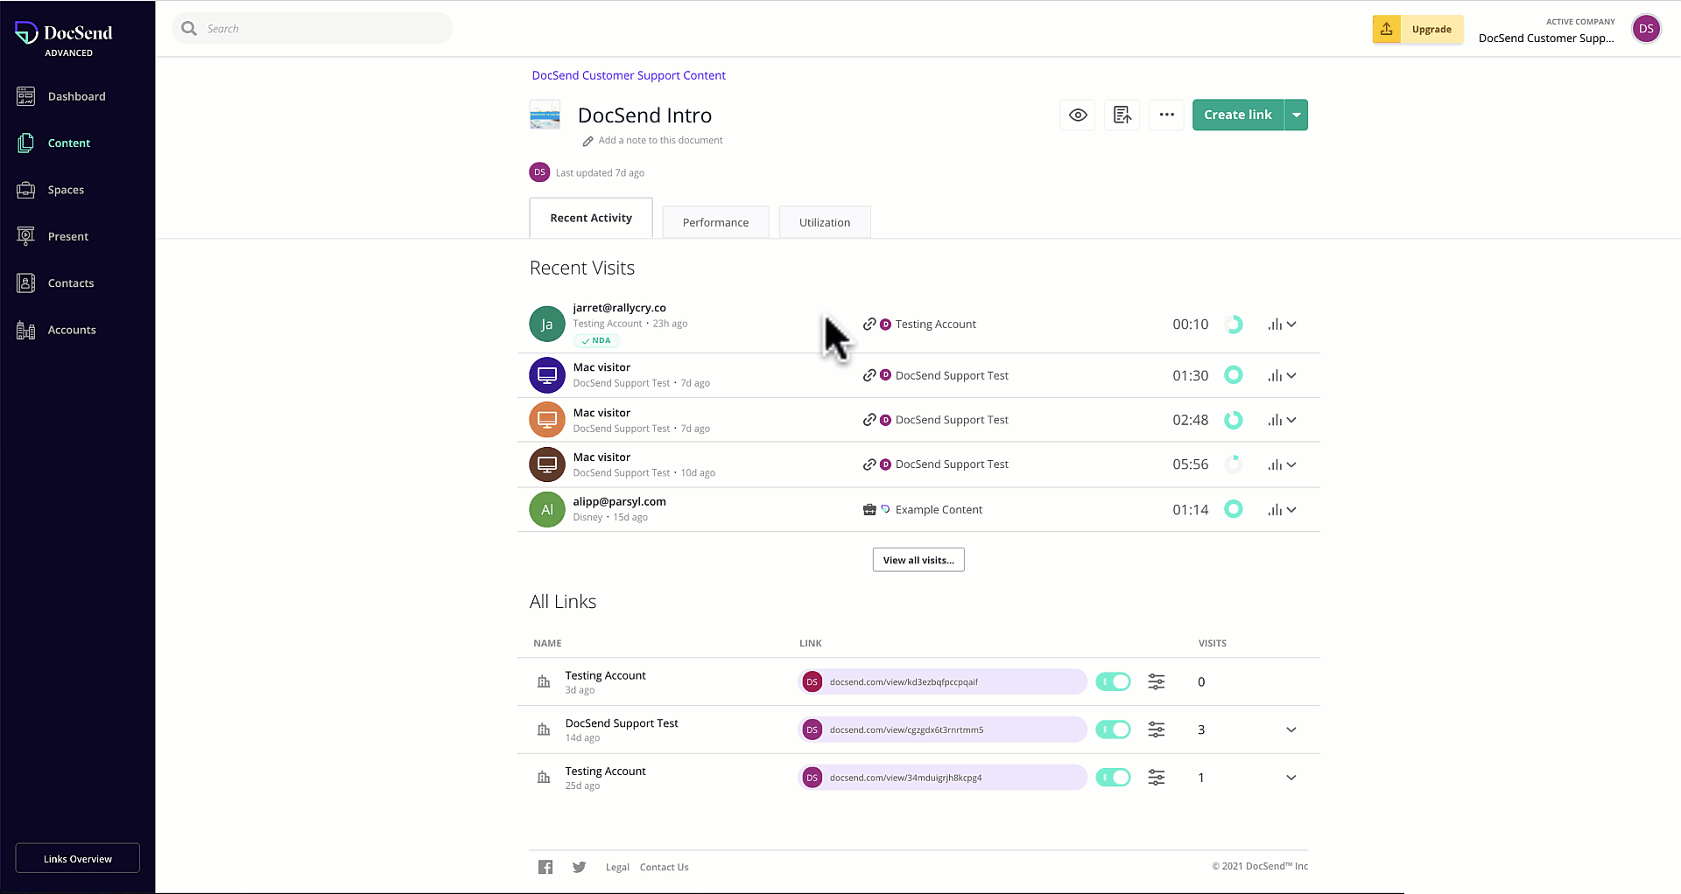This screenshot has width=1681, height=894.
Task: Toggle off the 25d ago Testing Account link
Action: 1114,777
